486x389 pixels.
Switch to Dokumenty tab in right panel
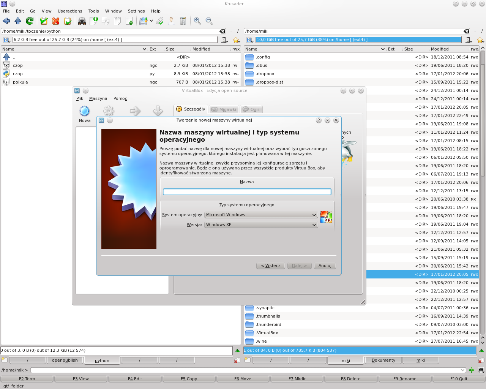click(x=383, y=360)
